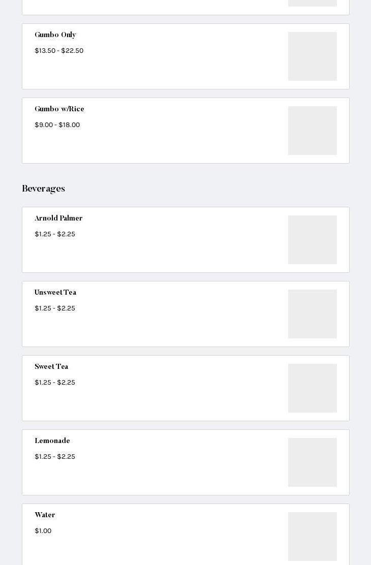Click the Water $1.00 price
This screenshot has width=371, height=565.
43,531
